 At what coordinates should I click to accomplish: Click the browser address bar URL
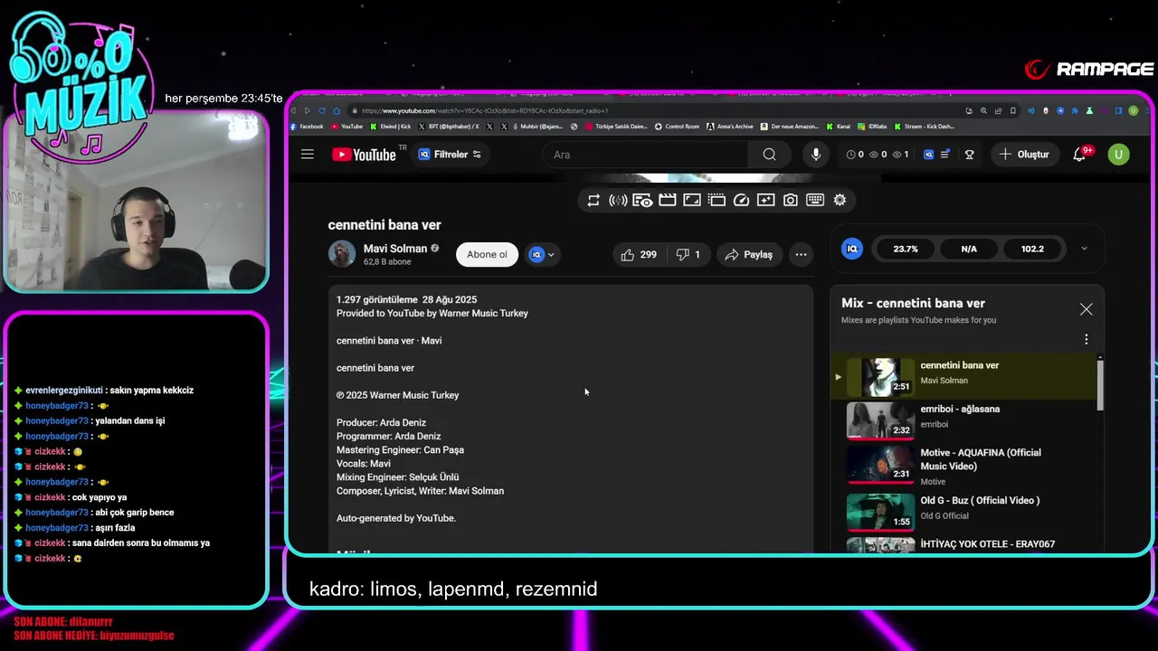coord(485,110)
